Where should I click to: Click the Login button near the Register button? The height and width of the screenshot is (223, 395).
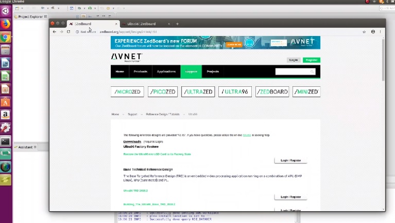pyautogui.click(x=294, y=60)
